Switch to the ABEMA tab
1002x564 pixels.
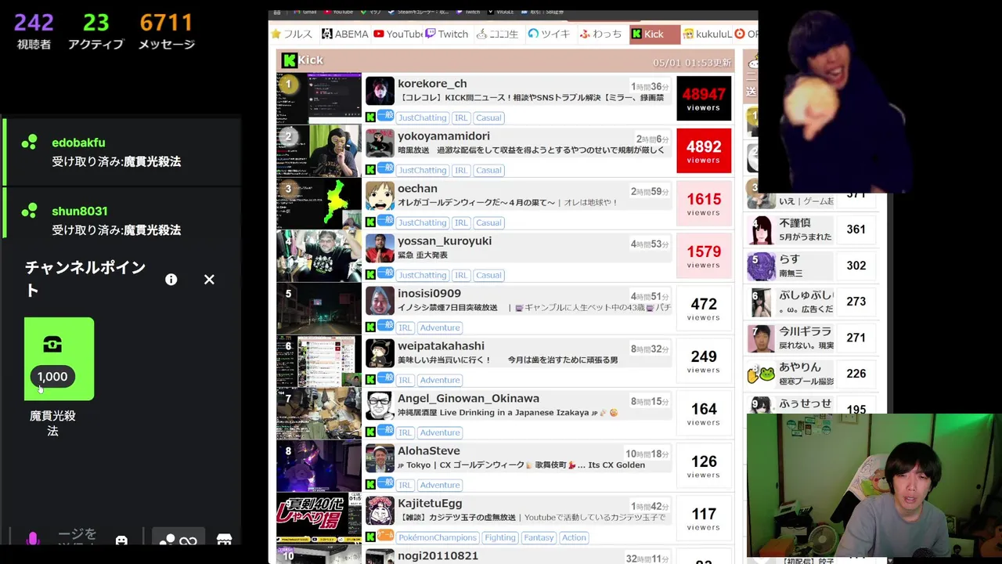tap(344, 34)
